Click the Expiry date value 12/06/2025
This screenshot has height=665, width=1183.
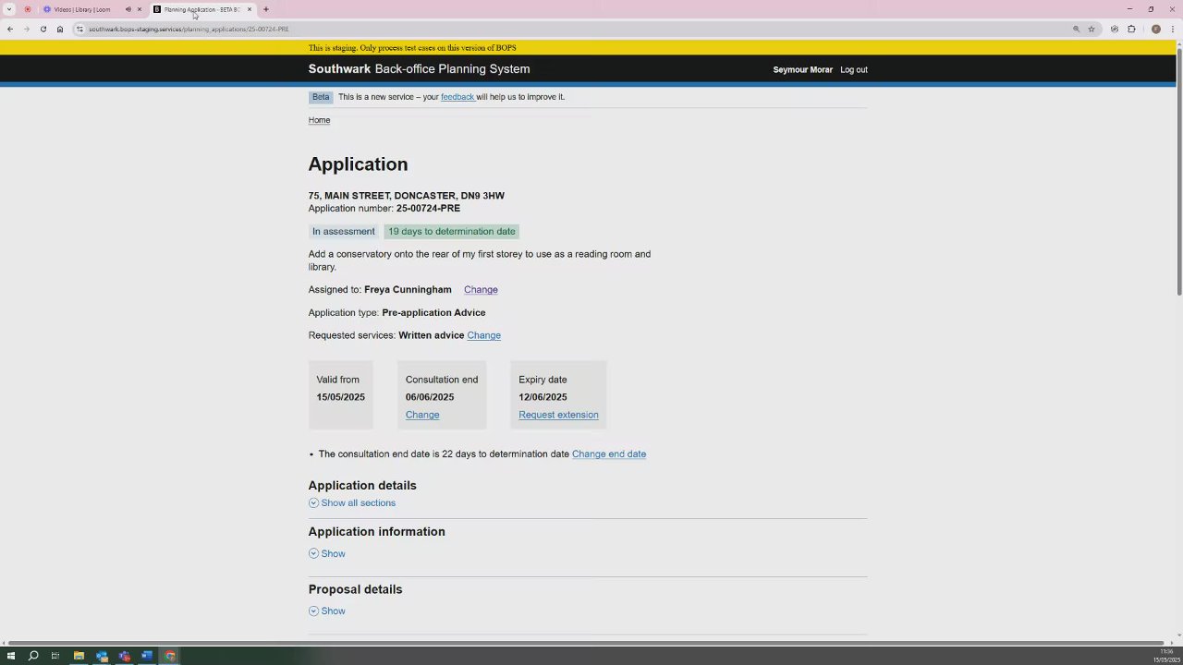543,397
